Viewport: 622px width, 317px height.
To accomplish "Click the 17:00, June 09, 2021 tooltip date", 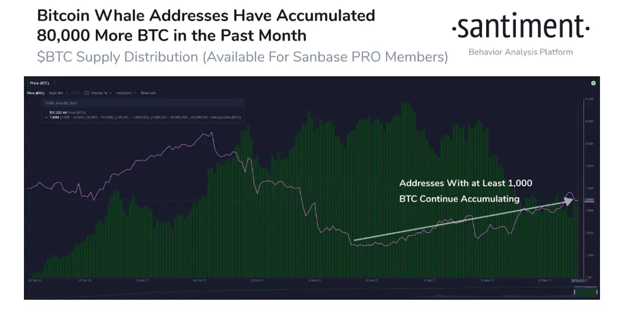I will 61,103.
